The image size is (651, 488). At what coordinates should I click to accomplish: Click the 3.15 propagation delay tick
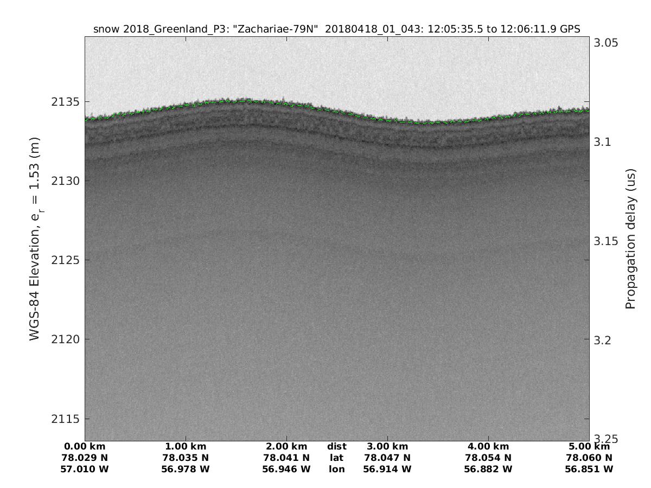(605, 241)
